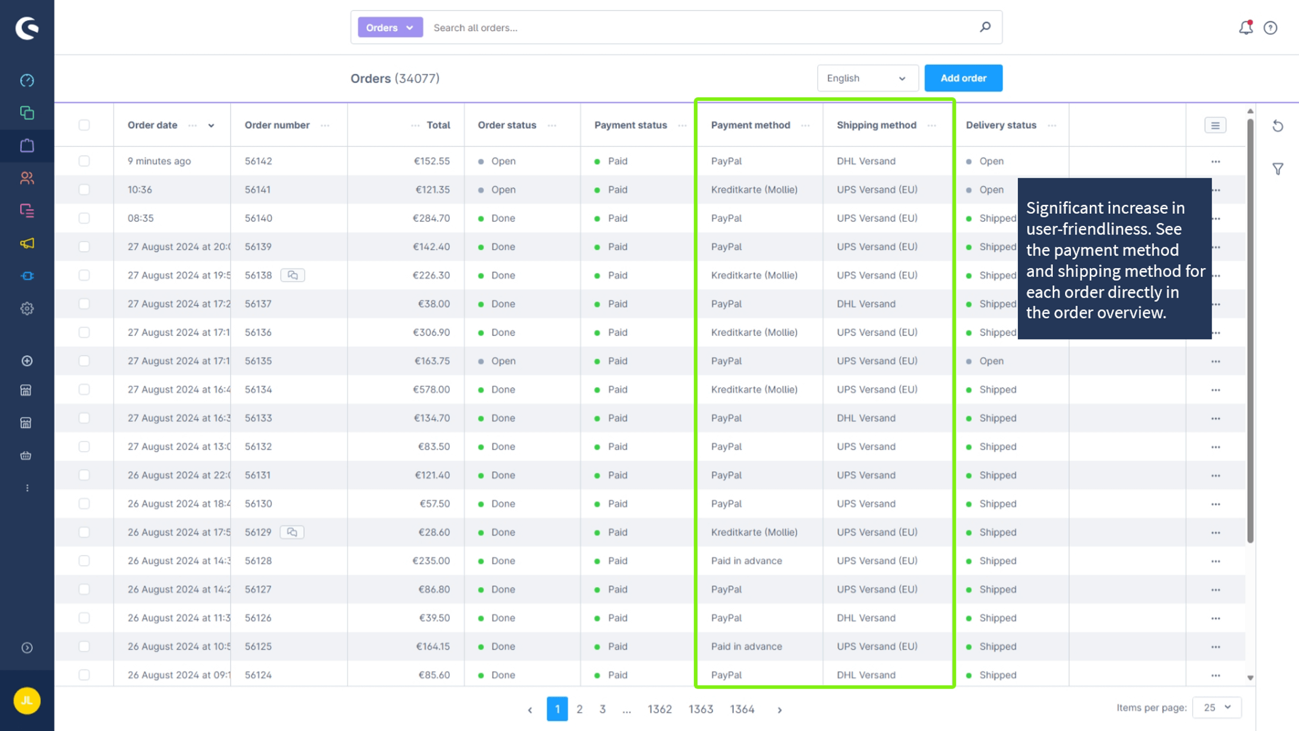Click the settings gear icon in sidebar
The height and width of the screenshot is (731, 1299).
(x=27, y=308)
